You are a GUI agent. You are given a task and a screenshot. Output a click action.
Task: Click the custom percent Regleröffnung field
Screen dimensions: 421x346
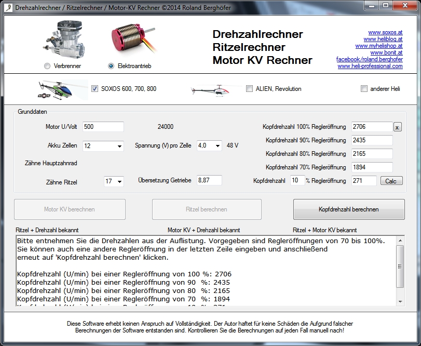click(297, 180)
